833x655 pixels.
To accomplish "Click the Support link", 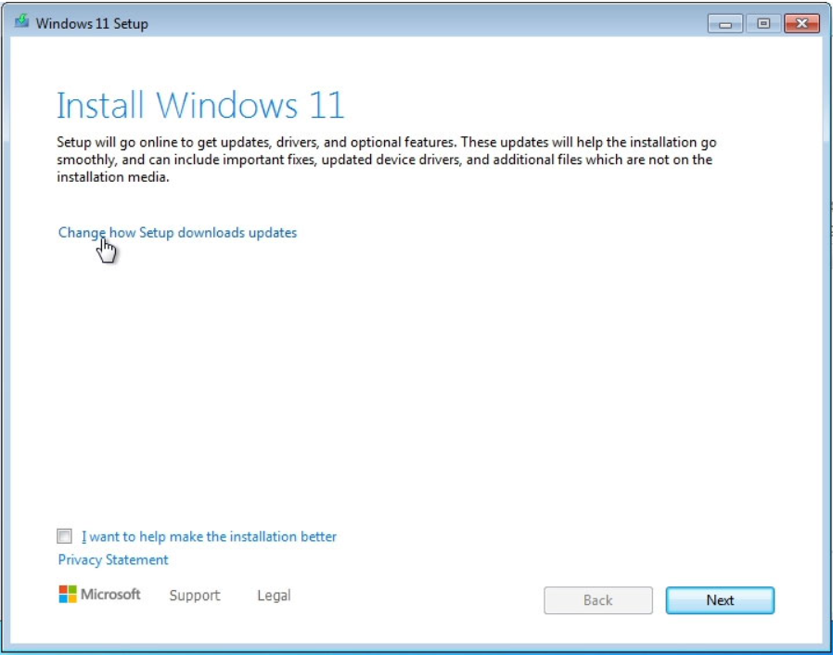I will [x=195, y=596].
